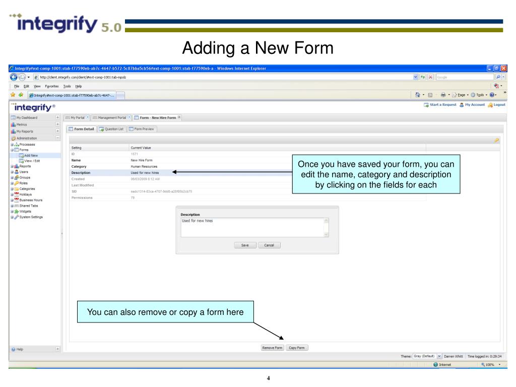Click the Description text area
The height and width of the screenshot is (387, 516).
[x=254, y=227]
